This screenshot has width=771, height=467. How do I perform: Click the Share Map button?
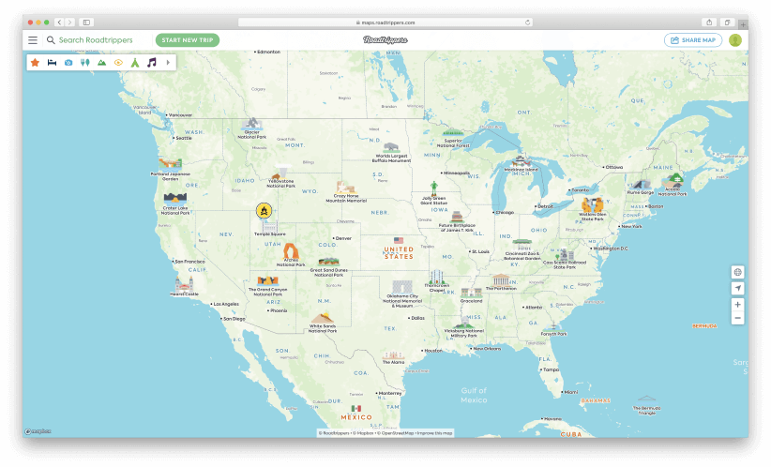693,40
